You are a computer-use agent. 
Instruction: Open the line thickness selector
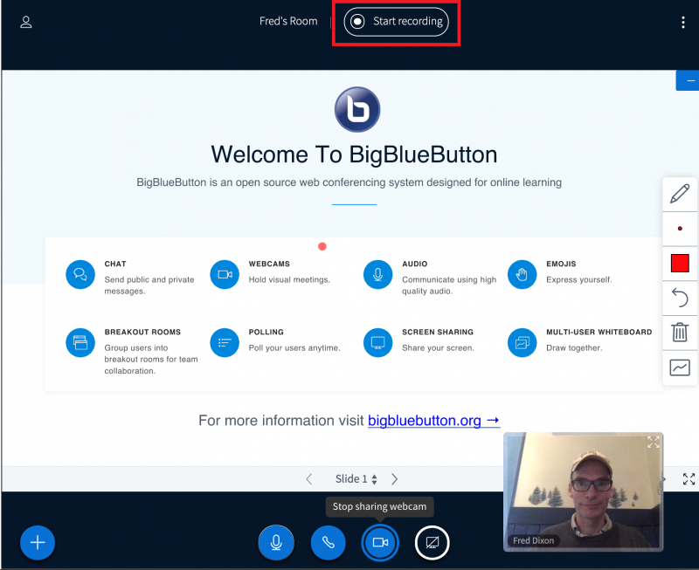tap(680, 229)
